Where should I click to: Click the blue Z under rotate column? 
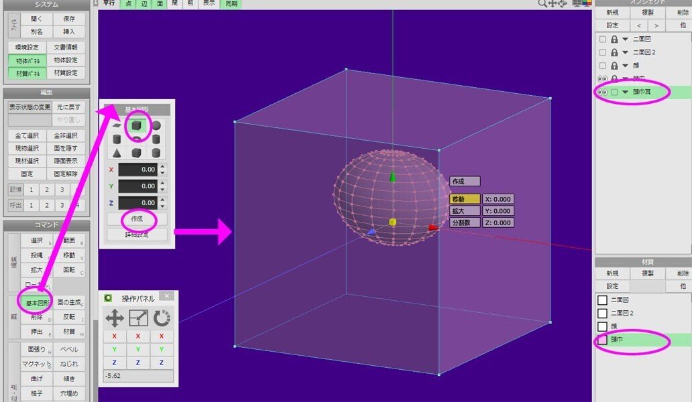point(162,362)
